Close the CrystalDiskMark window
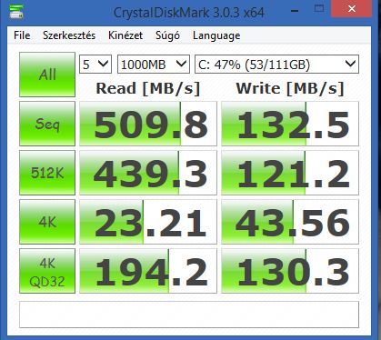This screenshot has height=340, width=381. (351, 8)
